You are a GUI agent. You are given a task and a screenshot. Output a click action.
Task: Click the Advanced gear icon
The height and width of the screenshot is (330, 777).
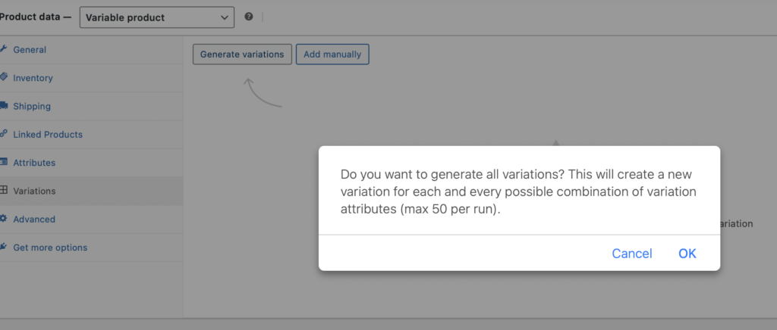point(4,219)
